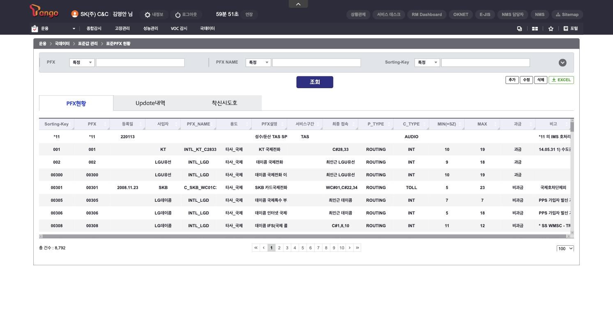Screen dimensions: 613x333
Task: Click the 추가 add button
Action: pyautogui.click(x=512, y=80)
